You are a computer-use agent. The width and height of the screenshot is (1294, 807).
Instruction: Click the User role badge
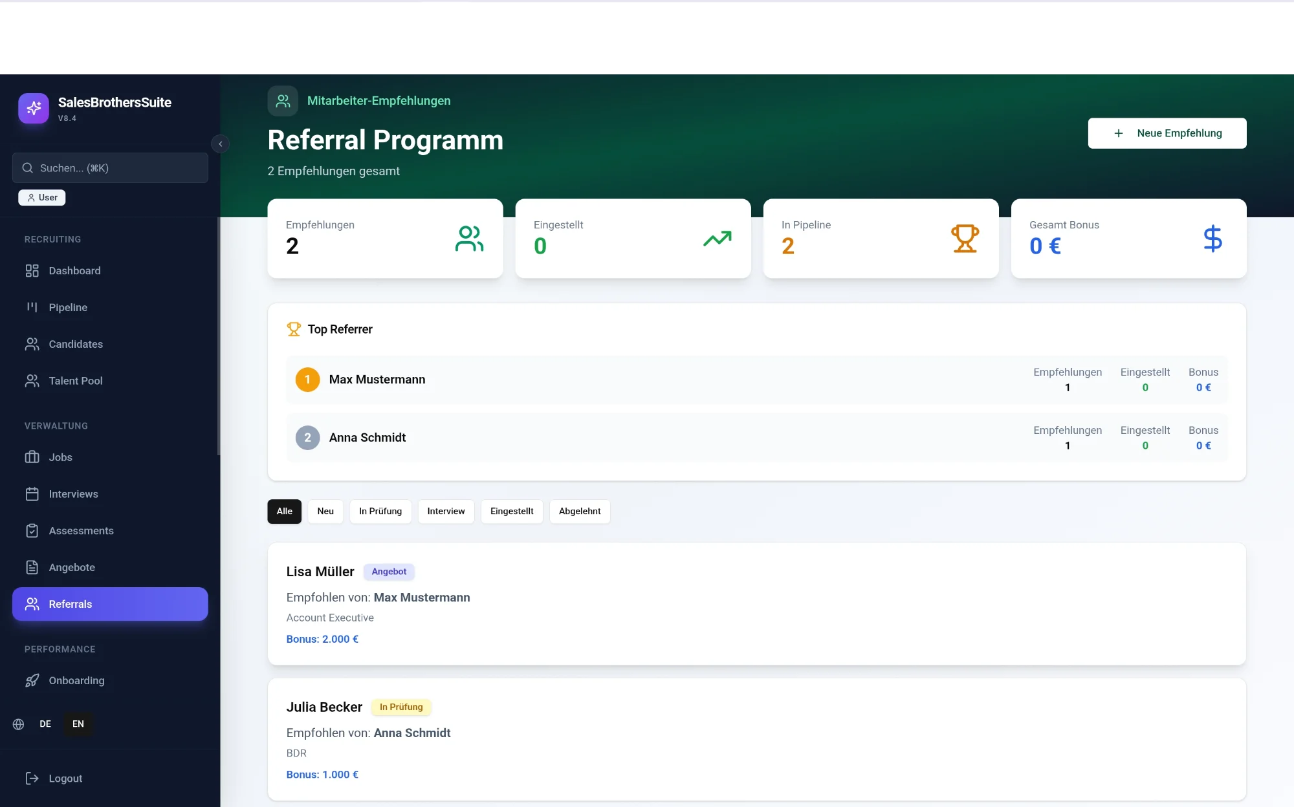(42, 198)
